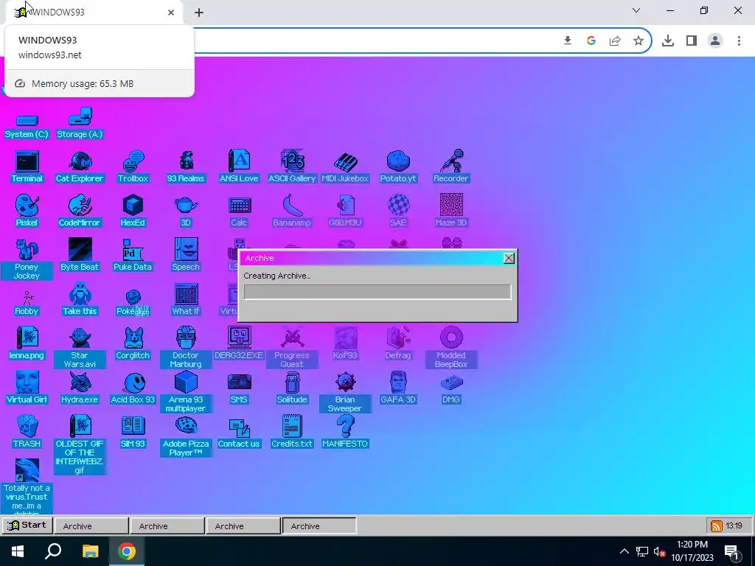This screenshot has height=566, width=755.
Task: Open Doctor Marburg icon
Action: point(186,348)
